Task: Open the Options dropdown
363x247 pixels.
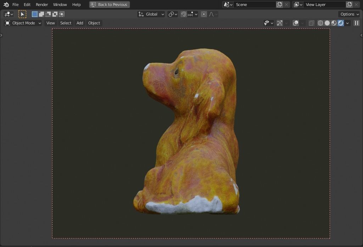Action: click(350, 14)
